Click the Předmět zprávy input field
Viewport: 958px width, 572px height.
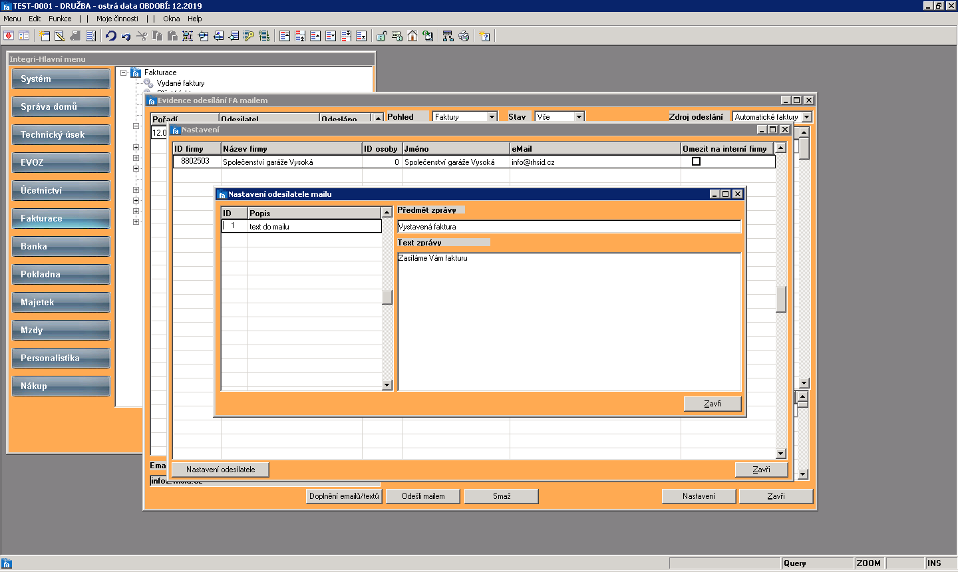pyautogui.click(x=569, y=227)
